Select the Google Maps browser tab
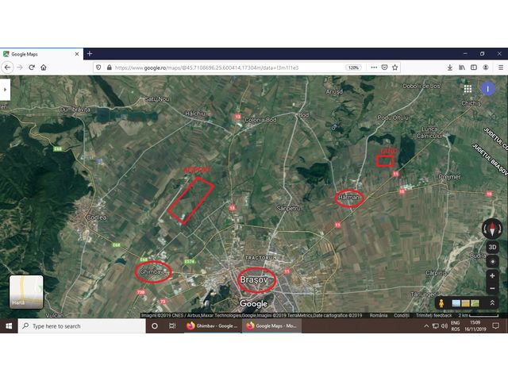The width and height of the screenshot is (508, 381). coord(41,54)
